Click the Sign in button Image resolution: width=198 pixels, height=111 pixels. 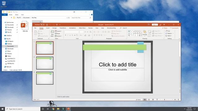click(x=155, y=25)
